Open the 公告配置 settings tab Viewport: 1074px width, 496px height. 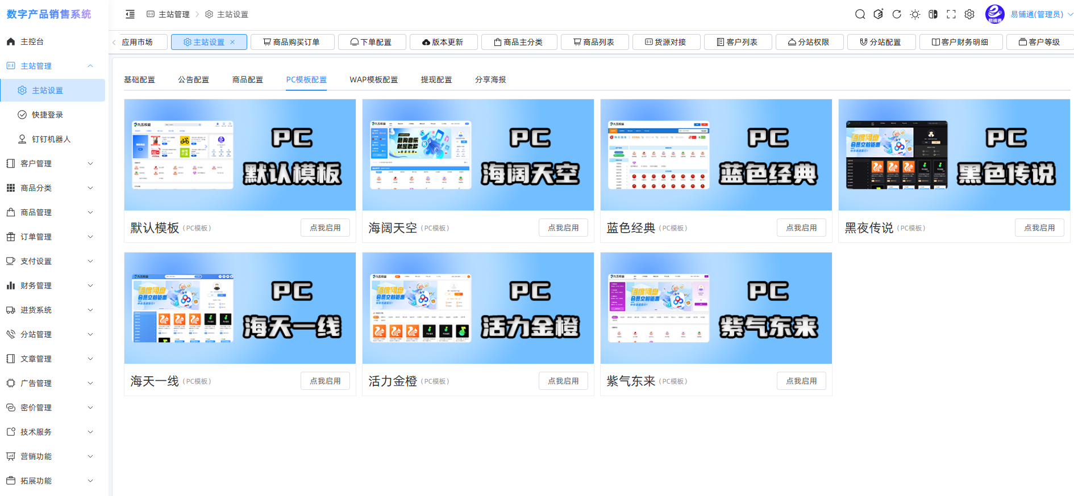pyautogui.click(x=194, y=79)
